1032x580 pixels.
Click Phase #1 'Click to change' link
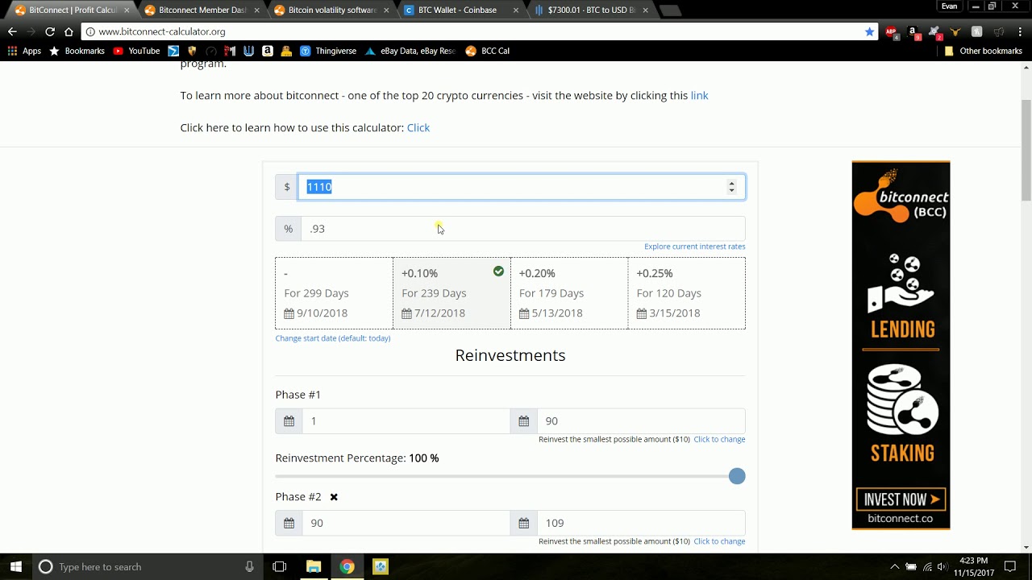coord(719,439)
